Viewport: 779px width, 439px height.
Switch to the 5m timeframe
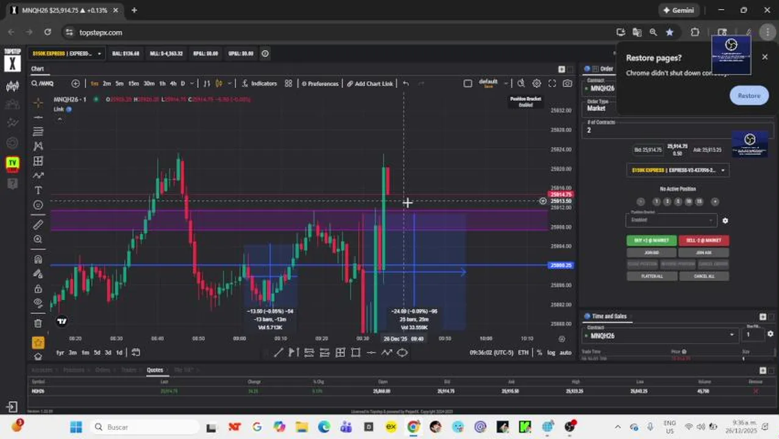(119, 84)
